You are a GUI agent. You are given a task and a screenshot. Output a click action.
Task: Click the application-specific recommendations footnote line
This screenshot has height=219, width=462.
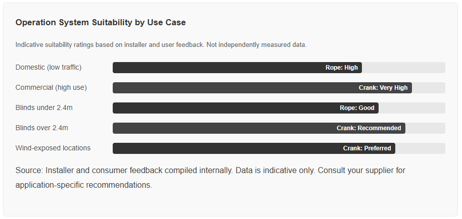click(84, 185)
